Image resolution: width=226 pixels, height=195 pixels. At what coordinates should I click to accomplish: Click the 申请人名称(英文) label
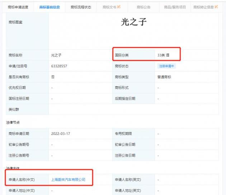[x=128, y=180]
